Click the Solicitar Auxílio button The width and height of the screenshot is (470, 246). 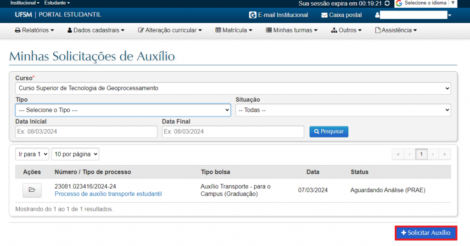tap(426, 233)
